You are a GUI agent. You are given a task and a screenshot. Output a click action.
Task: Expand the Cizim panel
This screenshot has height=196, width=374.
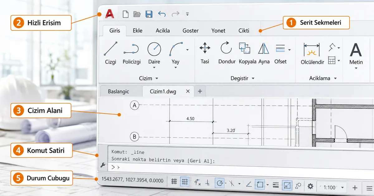click(x=149, y=78)
